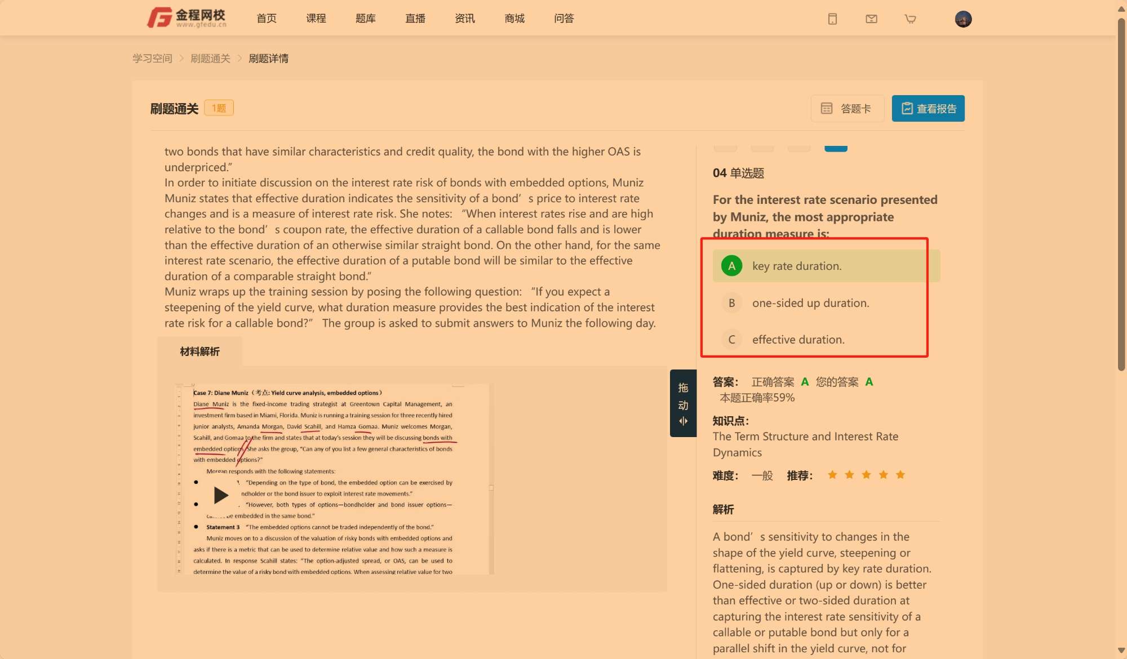Open the shopping cart icon
Viewport: 1127px width, 659px height.
click(910, 19)
